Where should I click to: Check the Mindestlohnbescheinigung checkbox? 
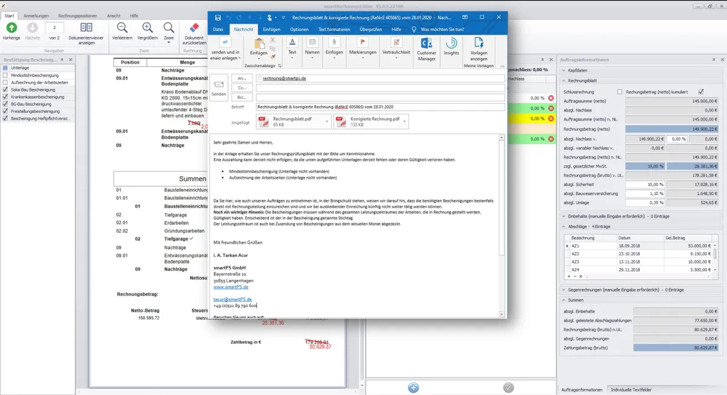point(5,75)
